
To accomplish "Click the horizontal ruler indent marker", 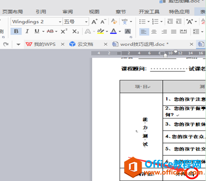I will coord(165,55).
